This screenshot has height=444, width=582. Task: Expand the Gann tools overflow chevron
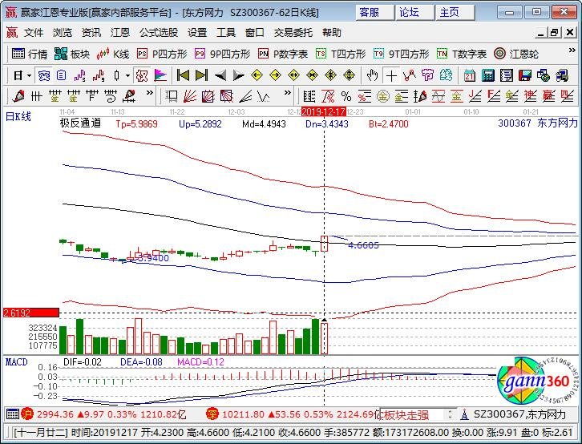[x=287, y=93]
